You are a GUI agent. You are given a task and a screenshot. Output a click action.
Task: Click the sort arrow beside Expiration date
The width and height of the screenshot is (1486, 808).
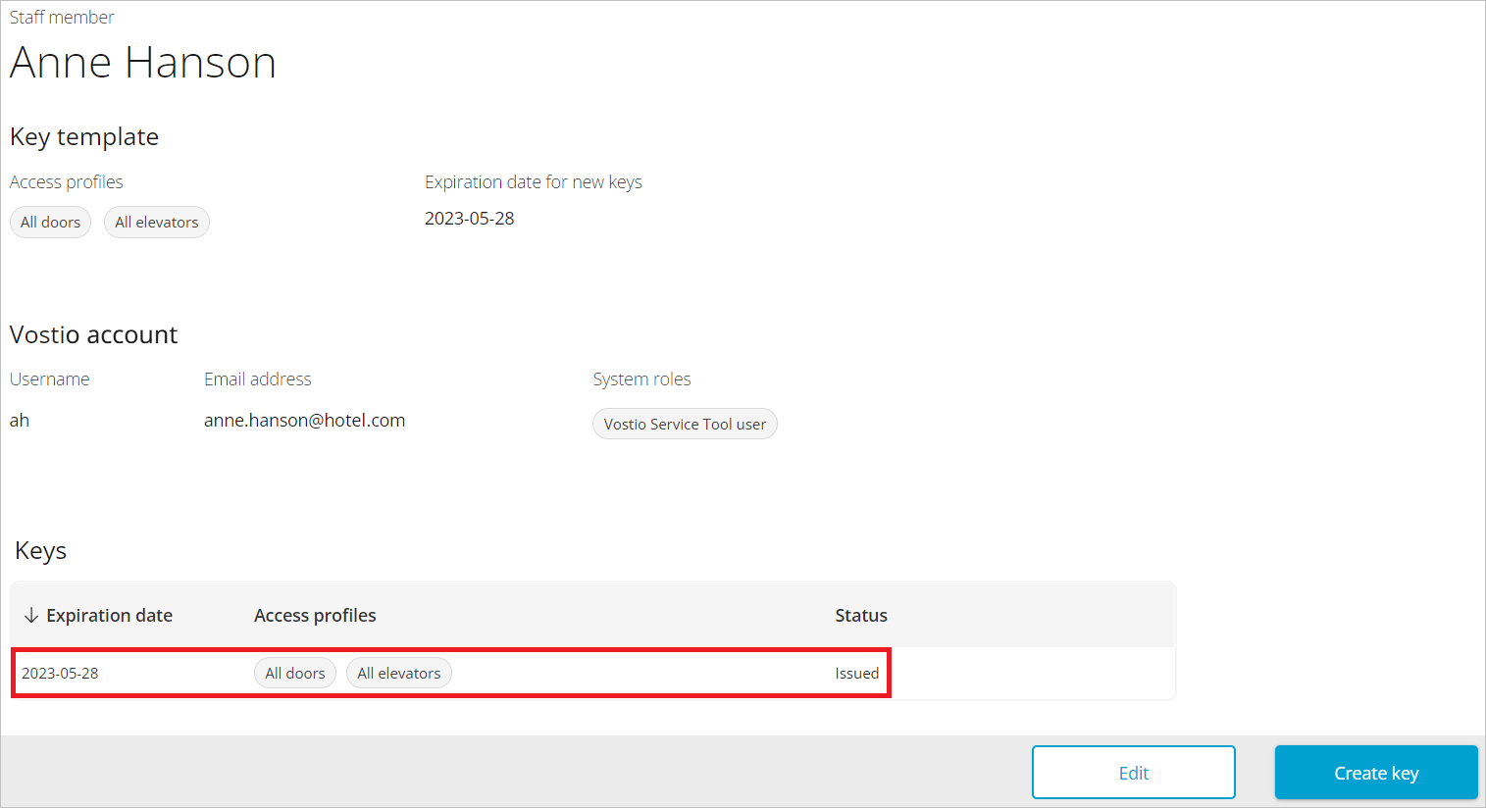[31, 615]
